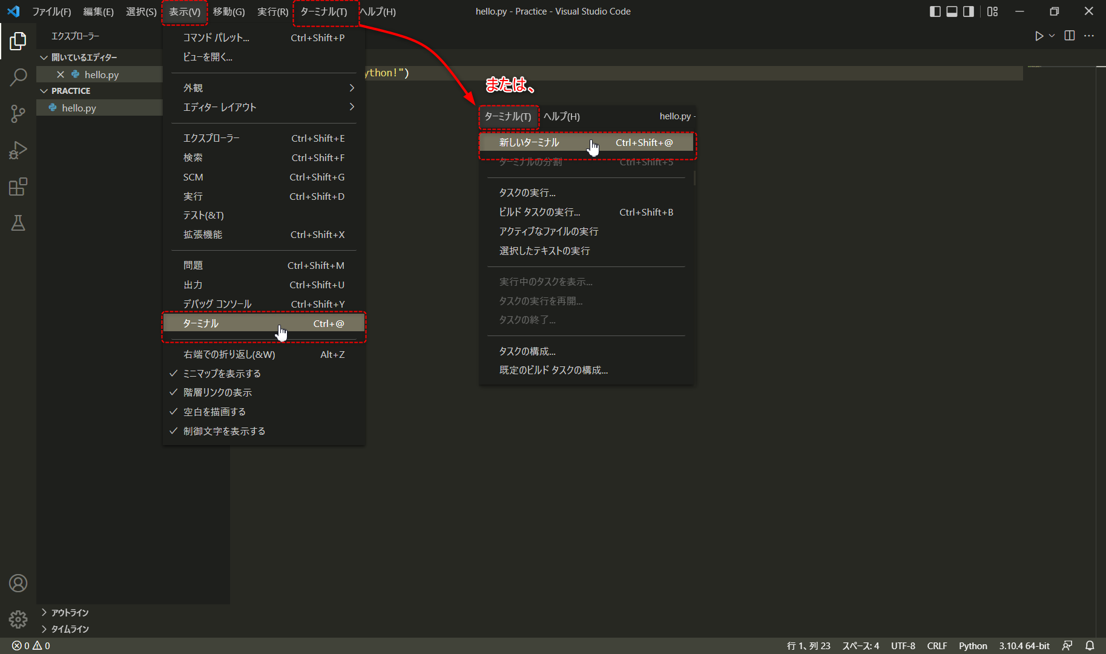The height and width of the screenshot is (654, 1106).
Task: Open the 外観 submenu
Action: point(264,88)
